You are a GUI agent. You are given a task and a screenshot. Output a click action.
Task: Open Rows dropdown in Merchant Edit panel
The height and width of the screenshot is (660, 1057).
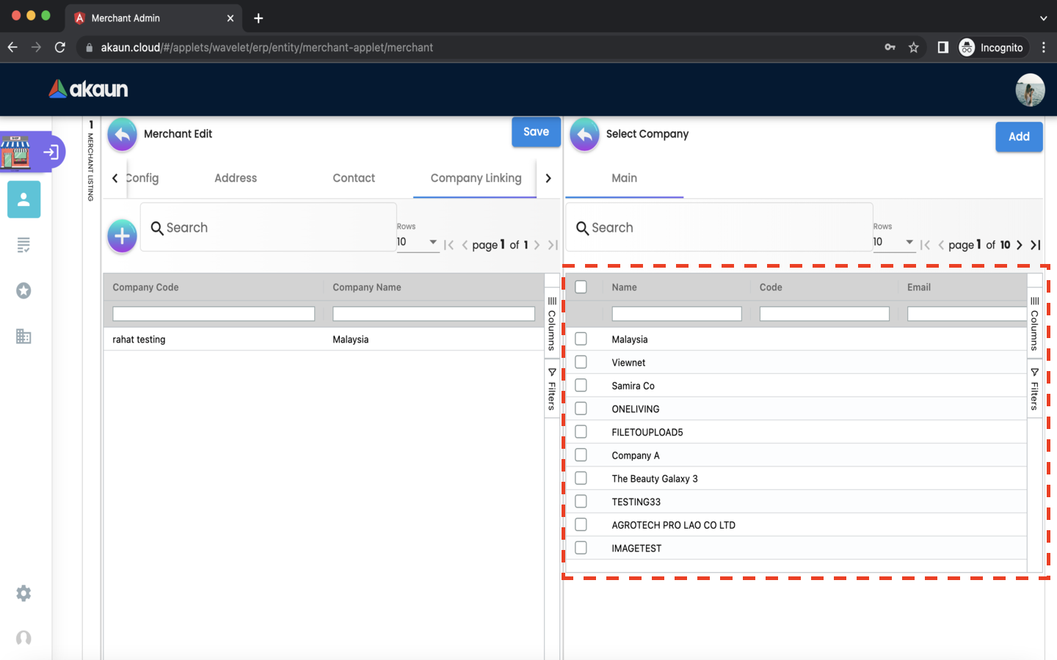(x=417, y=242)
